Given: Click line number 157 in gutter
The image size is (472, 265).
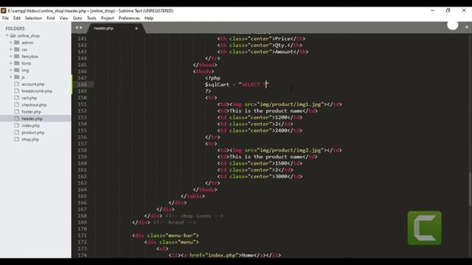Looking at the screenshot, I should pyautogui.click(x=82, y=144).
